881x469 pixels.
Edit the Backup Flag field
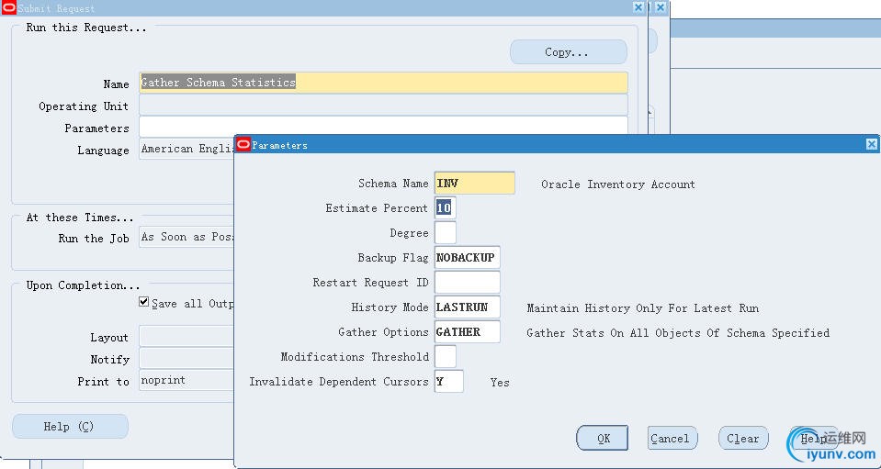[x=467, y=258]
